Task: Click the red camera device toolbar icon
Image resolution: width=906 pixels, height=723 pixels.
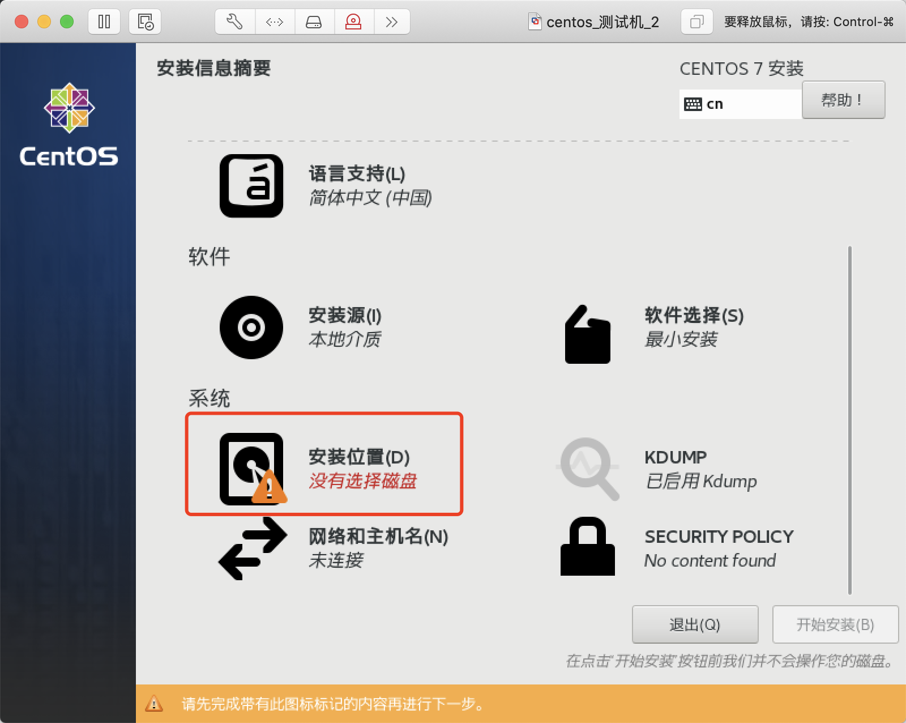Action: pos(353,22)
